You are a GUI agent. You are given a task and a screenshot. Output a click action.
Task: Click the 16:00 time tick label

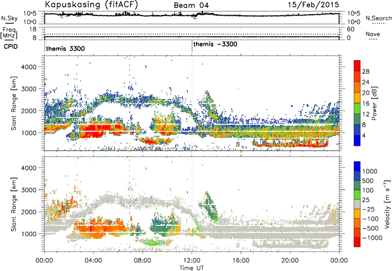tap(241, 261)
